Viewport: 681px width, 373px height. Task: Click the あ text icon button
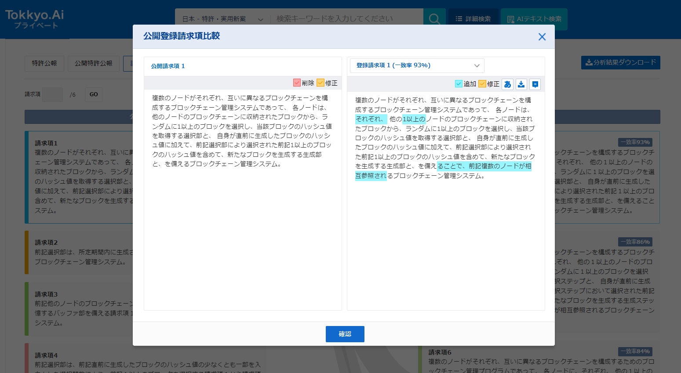(x=508, y=84)
